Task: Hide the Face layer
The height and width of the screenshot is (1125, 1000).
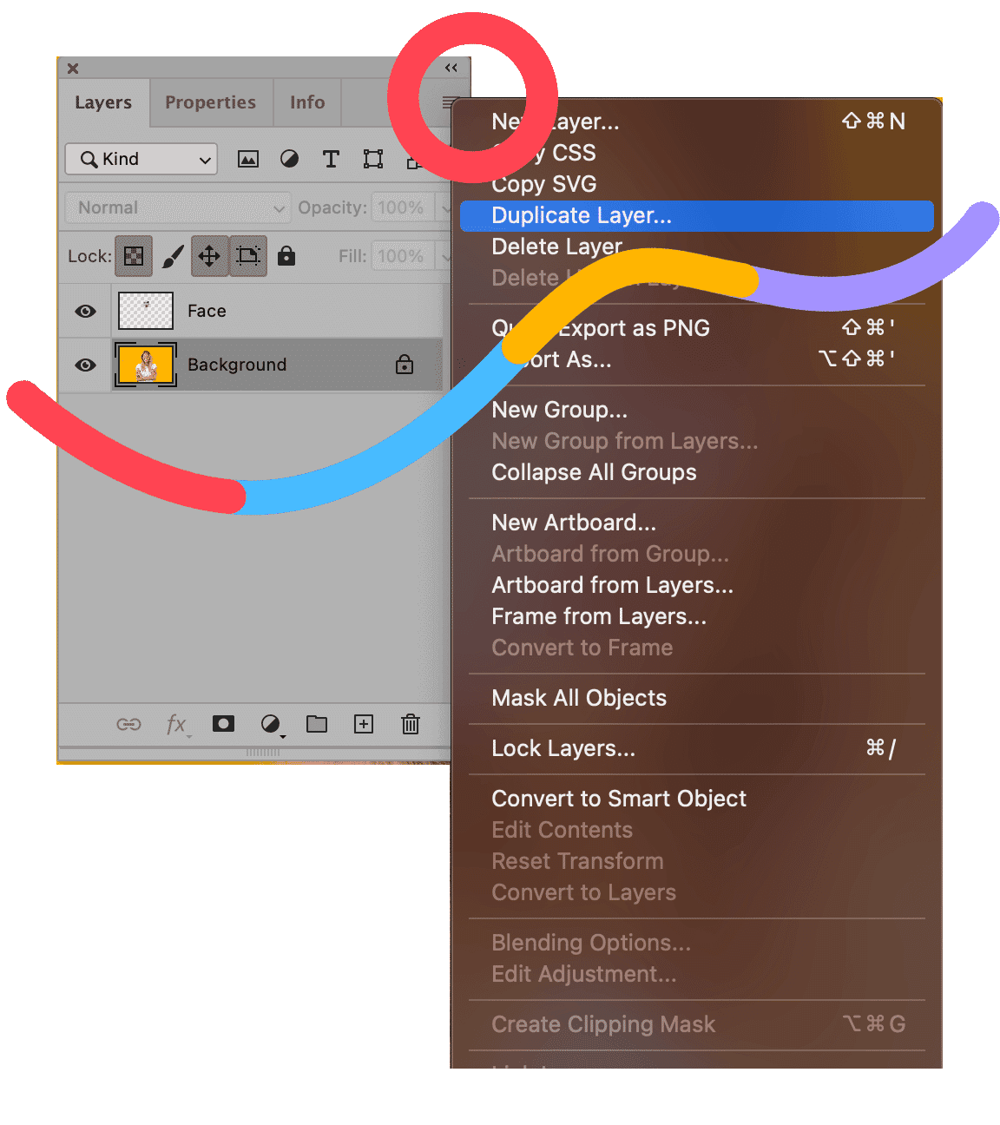Action: coord(85,311)
